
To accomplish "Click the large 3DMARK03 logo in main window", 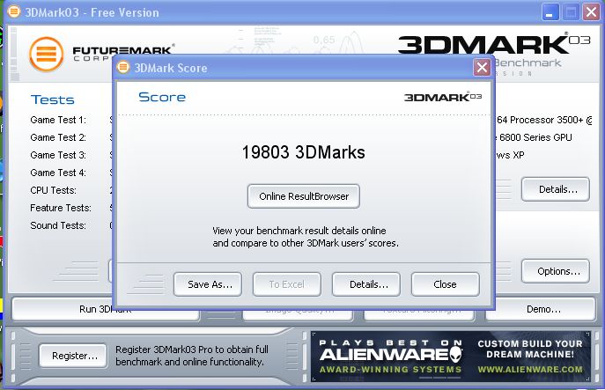I will [x=494, y=44].
